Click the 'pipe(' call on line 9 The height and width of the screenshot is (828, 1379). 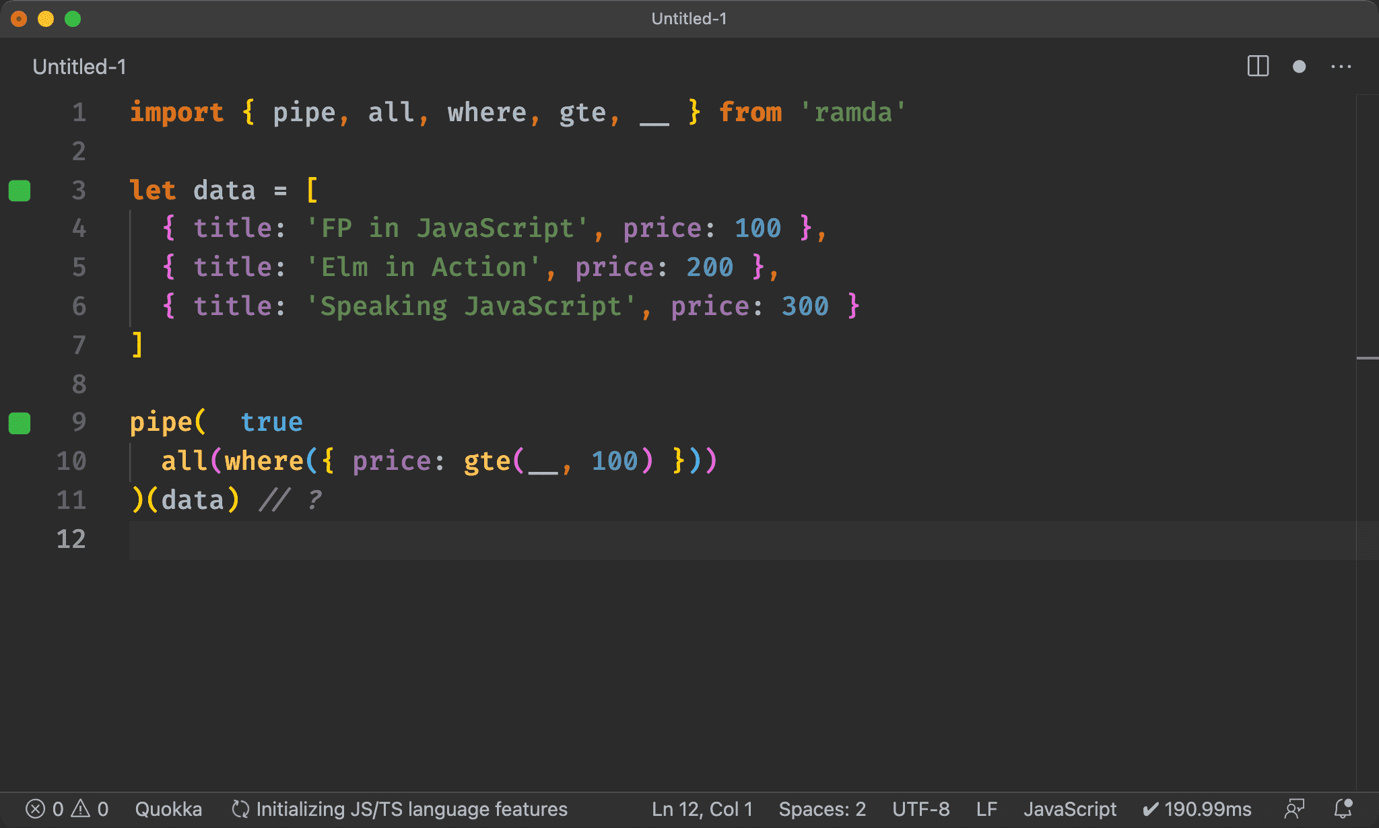[x=168, y=422]
